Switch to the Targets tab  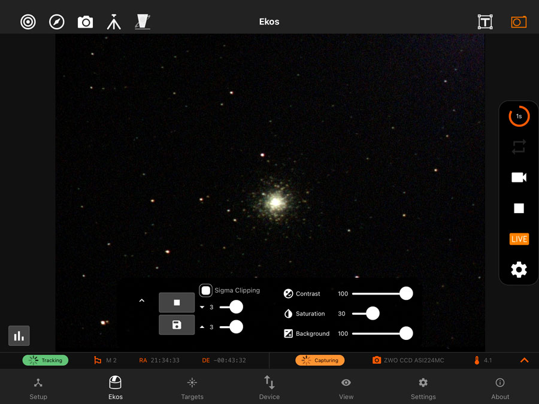(x=192, y=388)
